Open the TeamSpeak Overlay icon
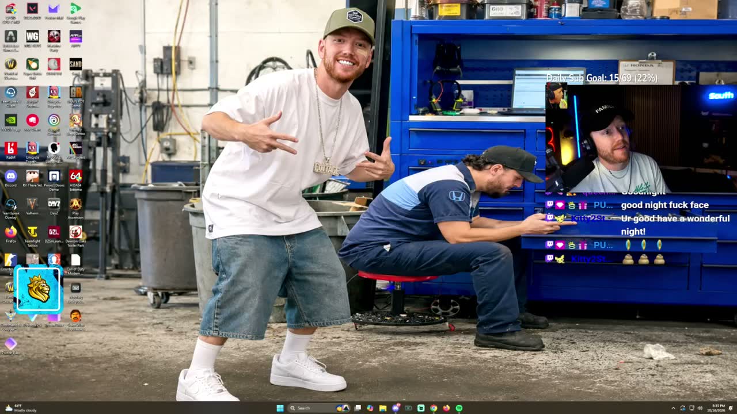 [10, 208]
